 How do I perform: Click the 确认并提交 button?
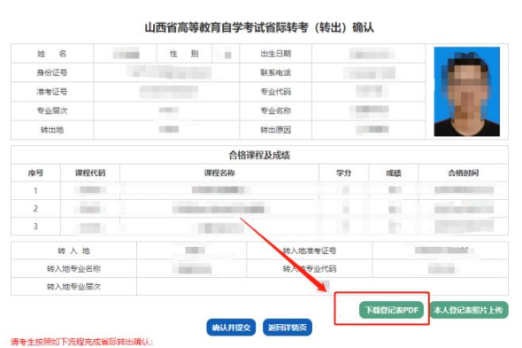[x=231, y=328]
